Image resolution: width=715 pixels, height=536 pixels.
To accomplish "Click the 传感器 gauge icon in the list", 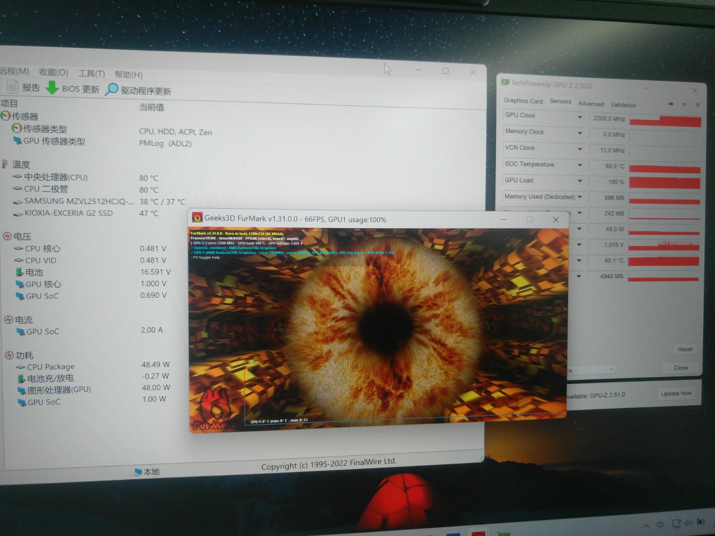I will 5,116.
